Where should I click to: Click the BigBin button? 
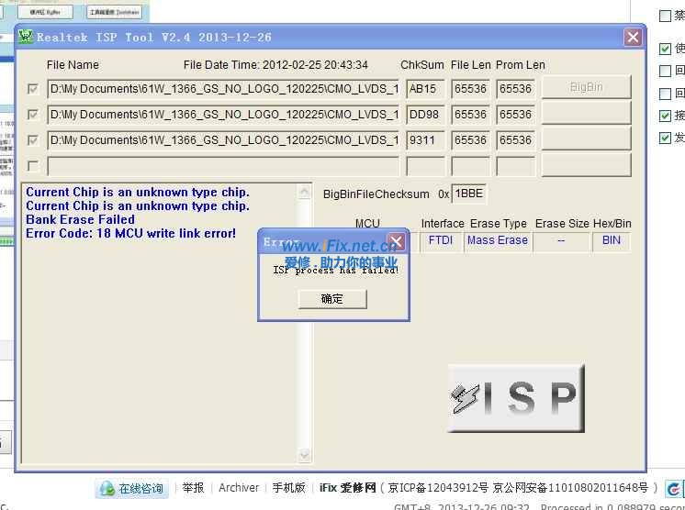tap(586, 87)
